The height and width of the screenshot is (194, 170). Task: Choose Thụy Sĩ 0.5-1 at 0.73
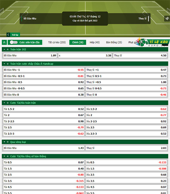[126, 76]
